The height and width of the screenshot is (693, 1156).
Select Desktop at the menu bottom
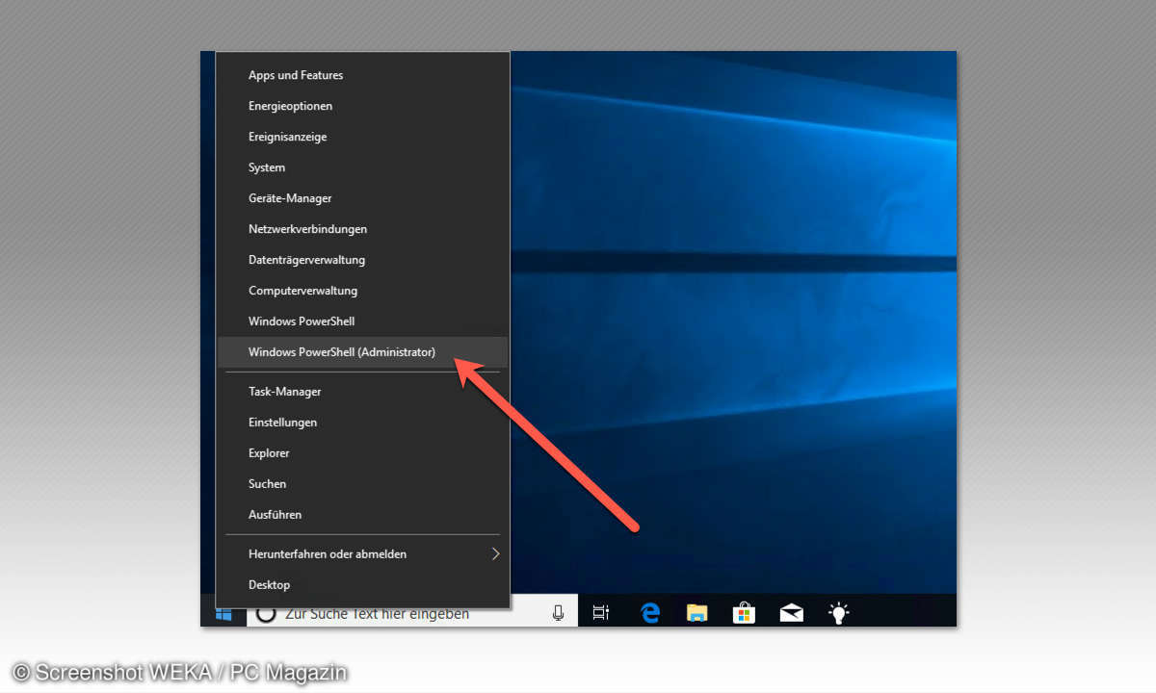pyautogui.click(x=362, y=585)
